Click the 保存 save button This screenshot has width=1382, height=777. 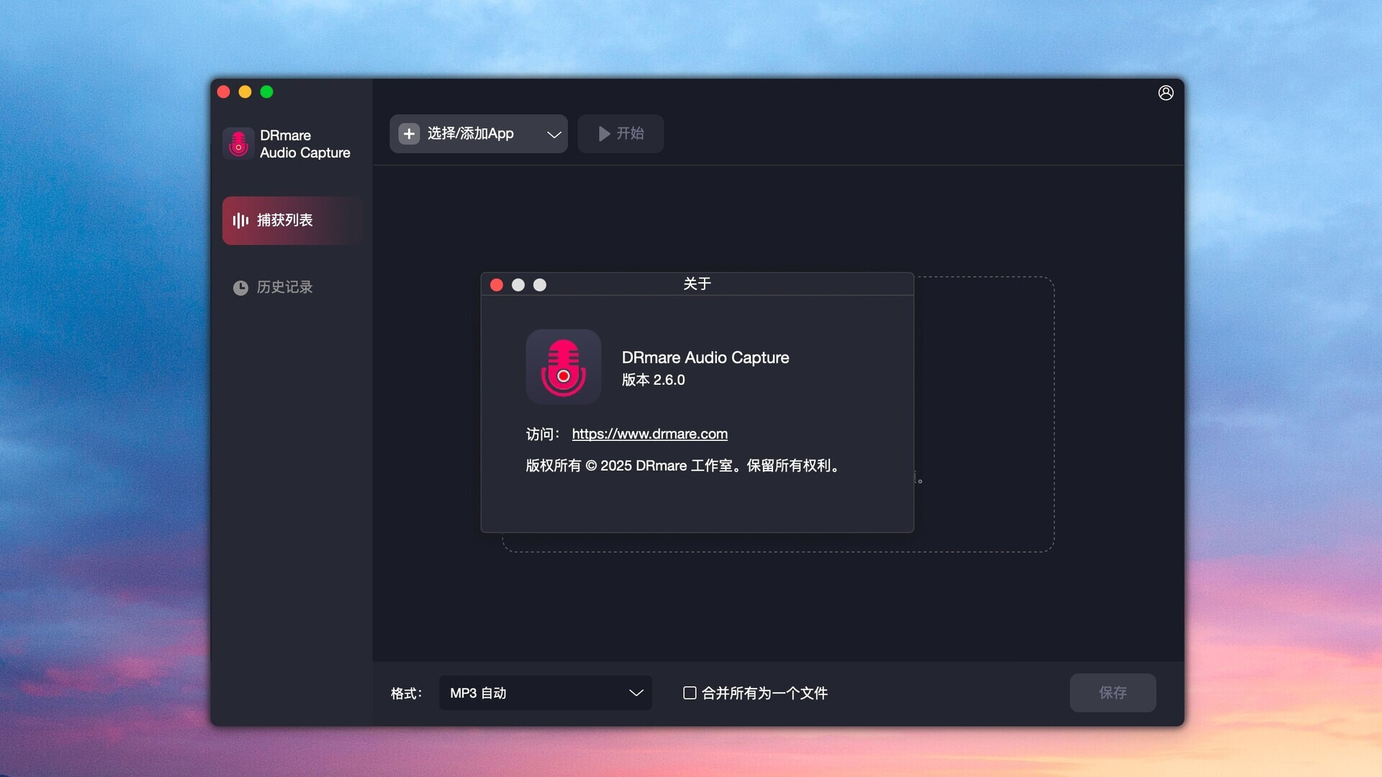[1113, 693]
